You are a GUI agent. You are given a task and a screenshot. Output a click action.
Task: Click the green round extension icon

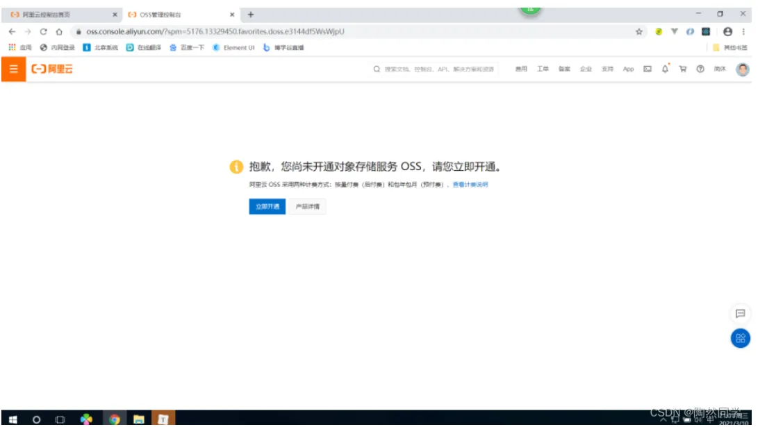[659, 31]
